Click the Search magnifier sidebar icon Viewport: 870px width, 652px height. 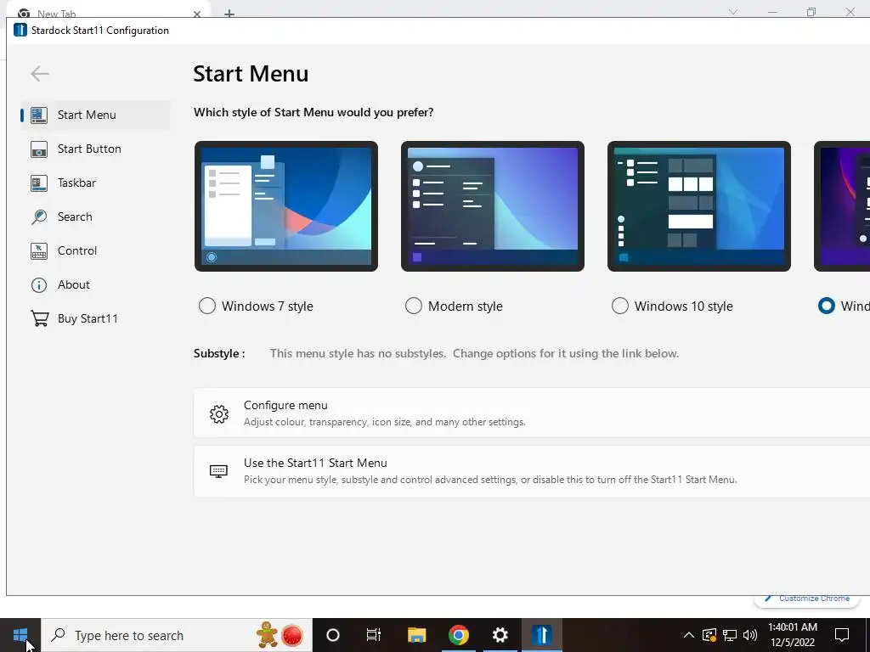click(39, 216)
